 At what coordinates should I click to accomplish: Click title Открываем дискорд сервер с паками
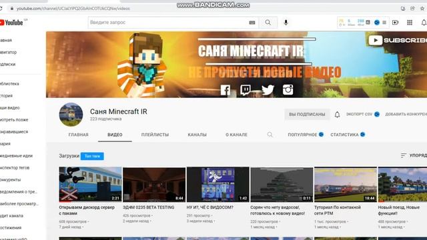pyautogui.click(x=87, y=211)
